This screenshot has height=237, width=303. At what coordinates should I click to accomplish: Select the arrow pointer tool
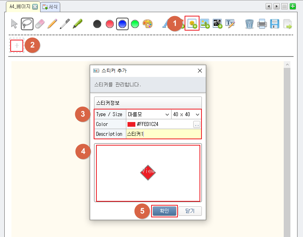click(14, 24)
